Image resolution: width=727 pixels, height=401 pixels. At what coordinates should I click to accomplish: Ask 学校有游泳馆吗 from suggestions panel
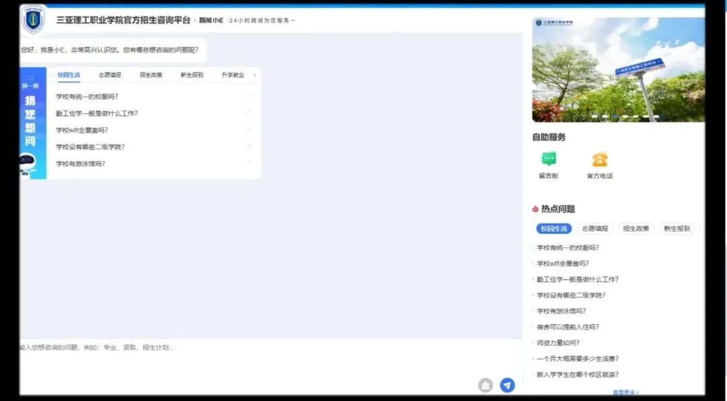pos(81,163)
